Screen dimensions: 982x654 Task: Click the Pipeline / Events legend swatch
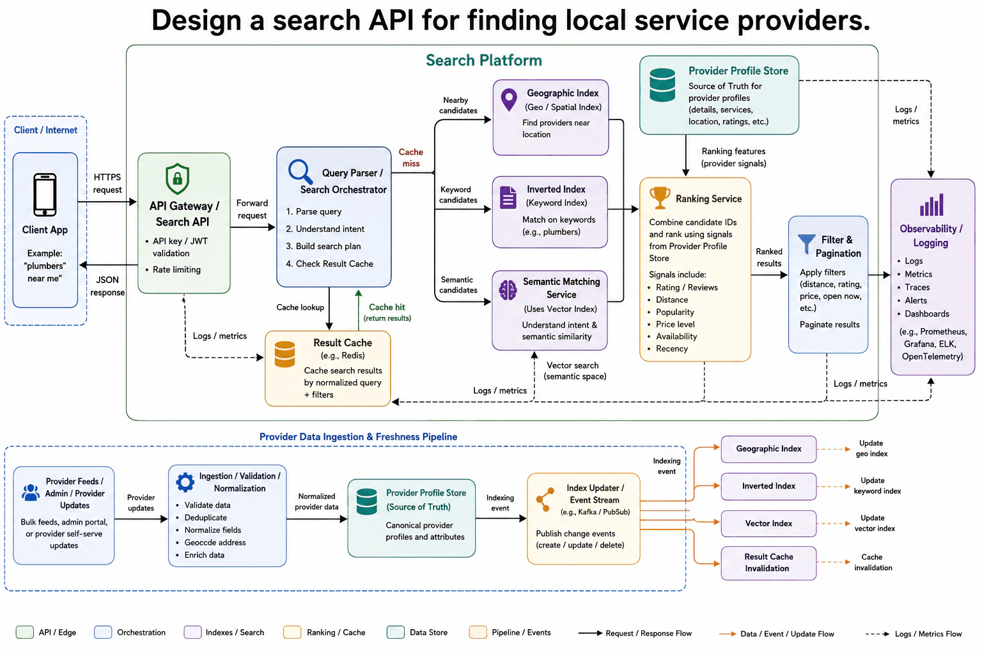coord(478,632)
